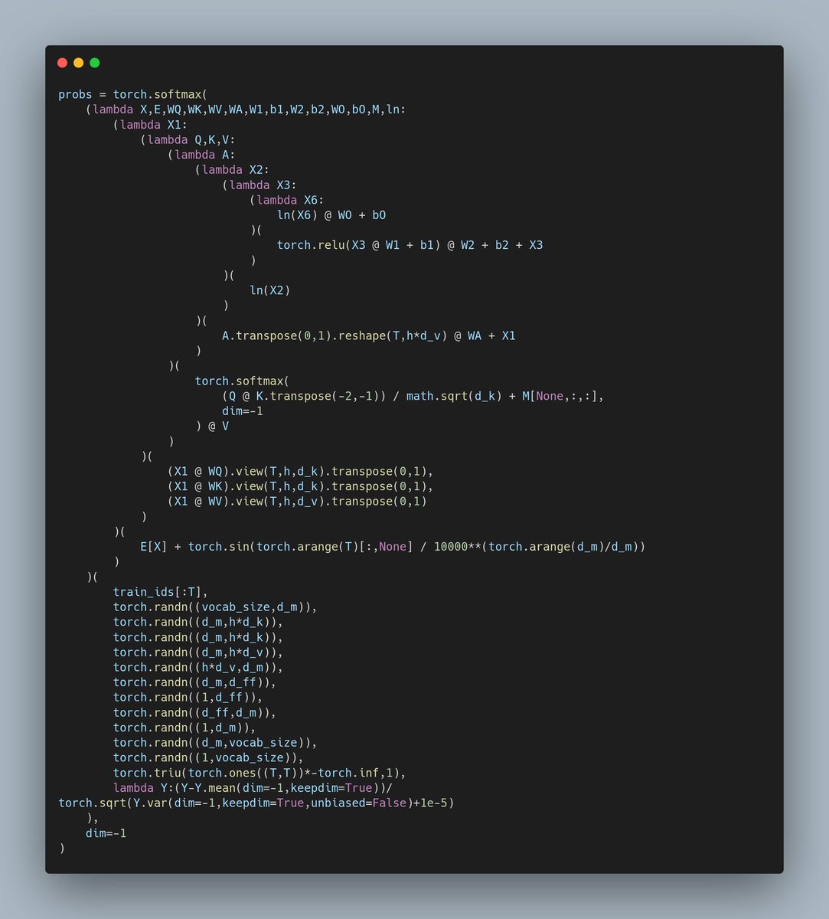Click the 'ln(X6) @ WO + bO' line
This screenshot has height=919, width=829.
(x=331, y=215)
